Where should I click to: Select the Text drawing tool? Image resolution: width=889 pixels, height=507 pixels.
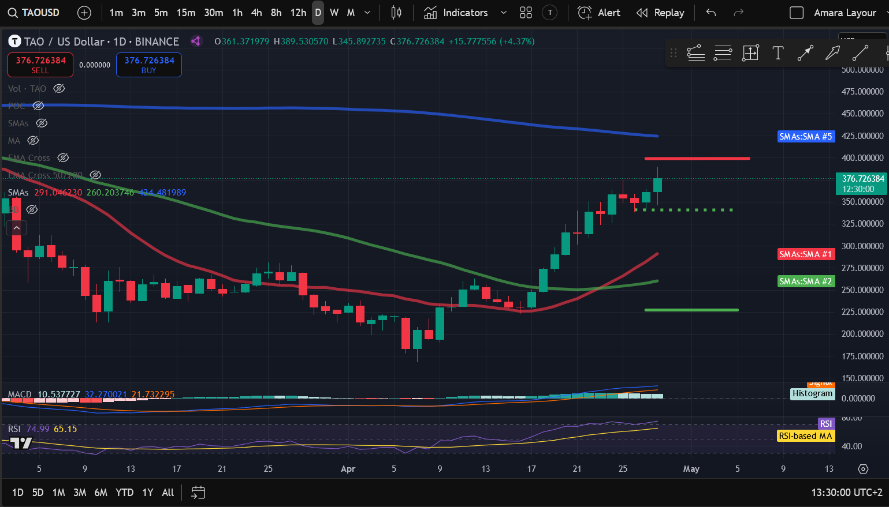(x=778, y=53)
